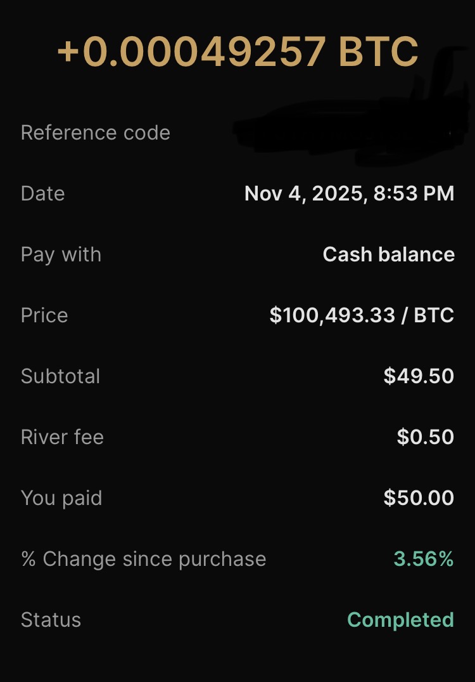Click the Subtotal label
Screen dimensions: 475x682
pyautogui.click(x=61, y=376)
